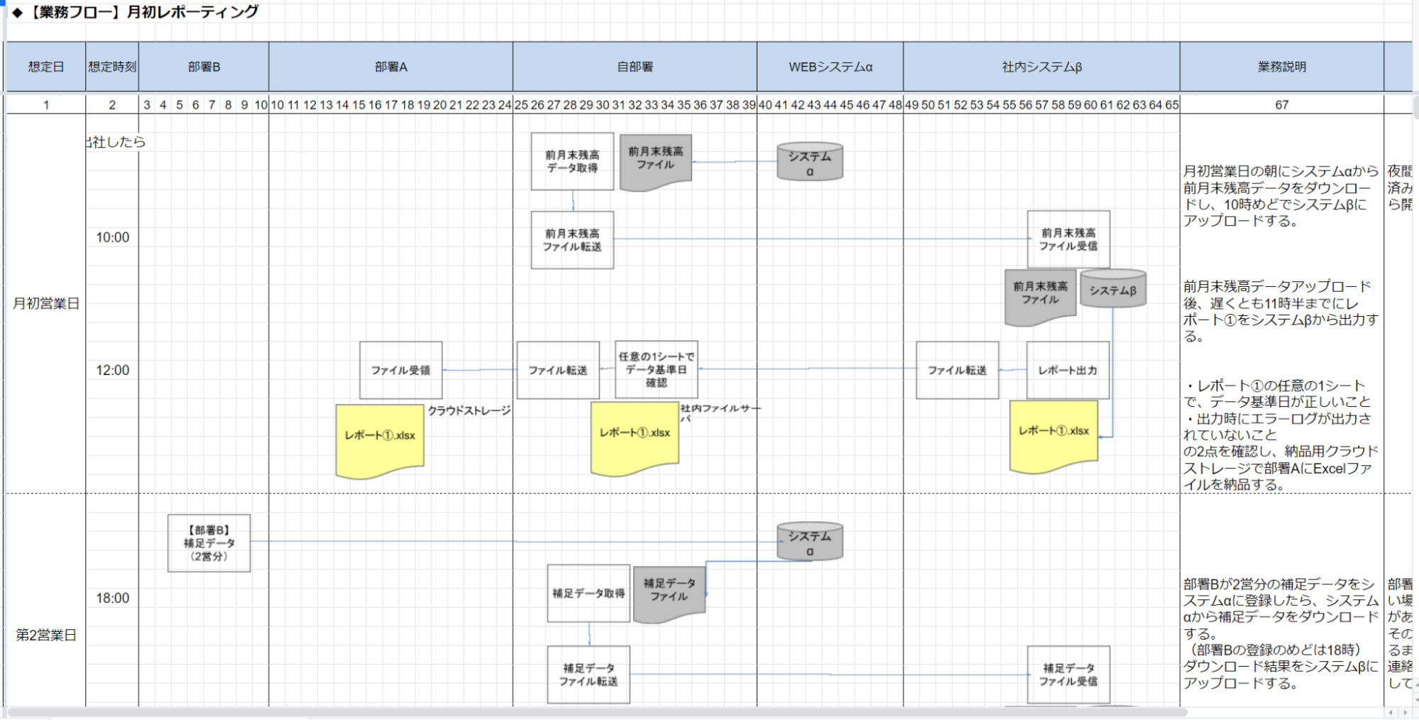Click the 業務説明 column header cell
The image size is (1419, 720).
pos(1281,67)
